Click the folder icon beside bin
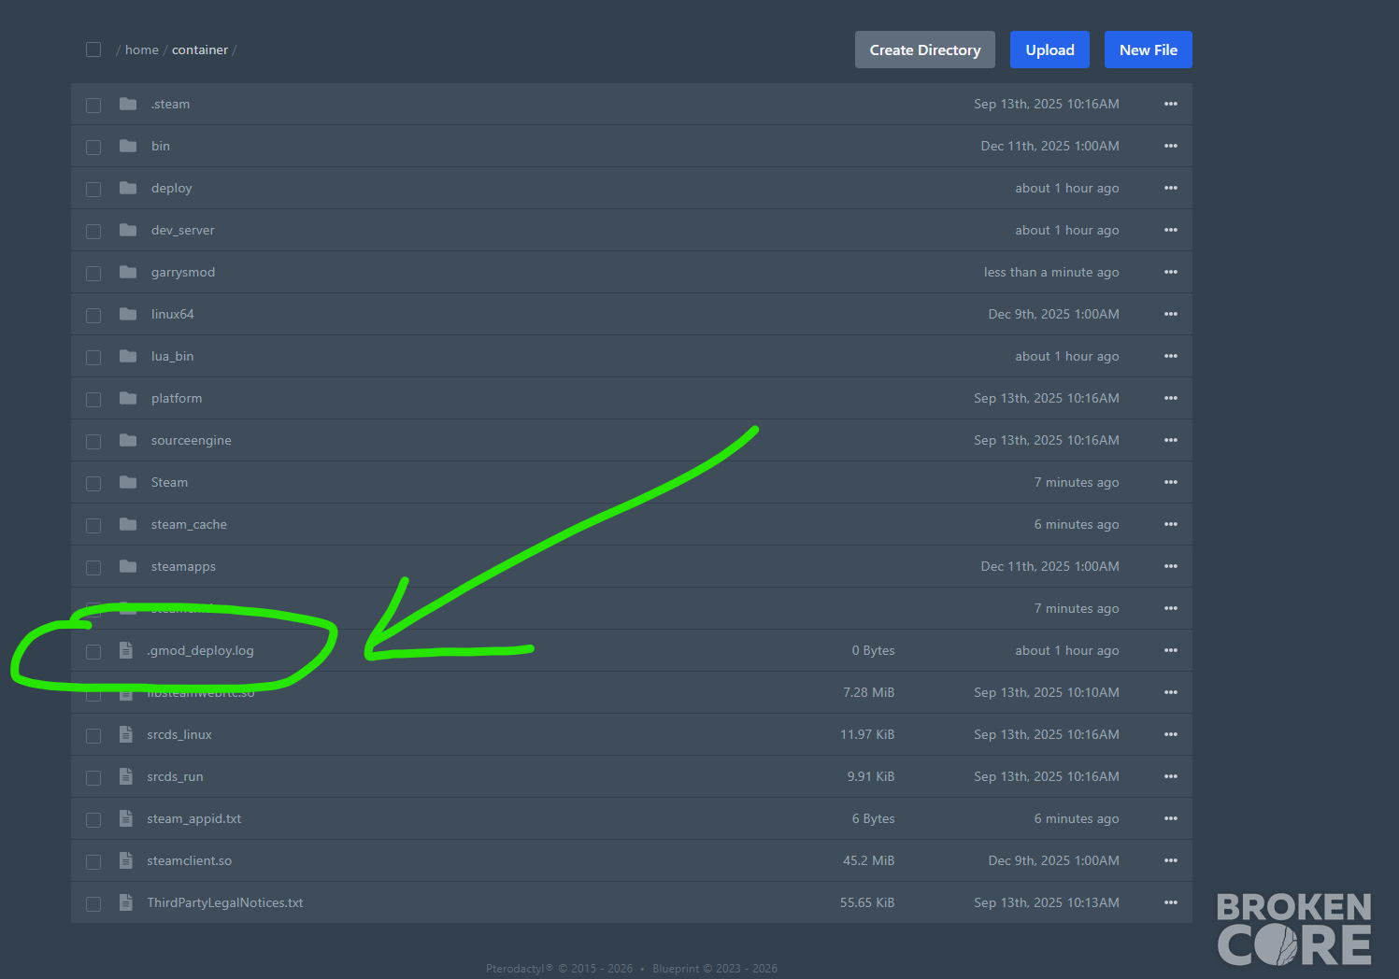 point(128,146)
